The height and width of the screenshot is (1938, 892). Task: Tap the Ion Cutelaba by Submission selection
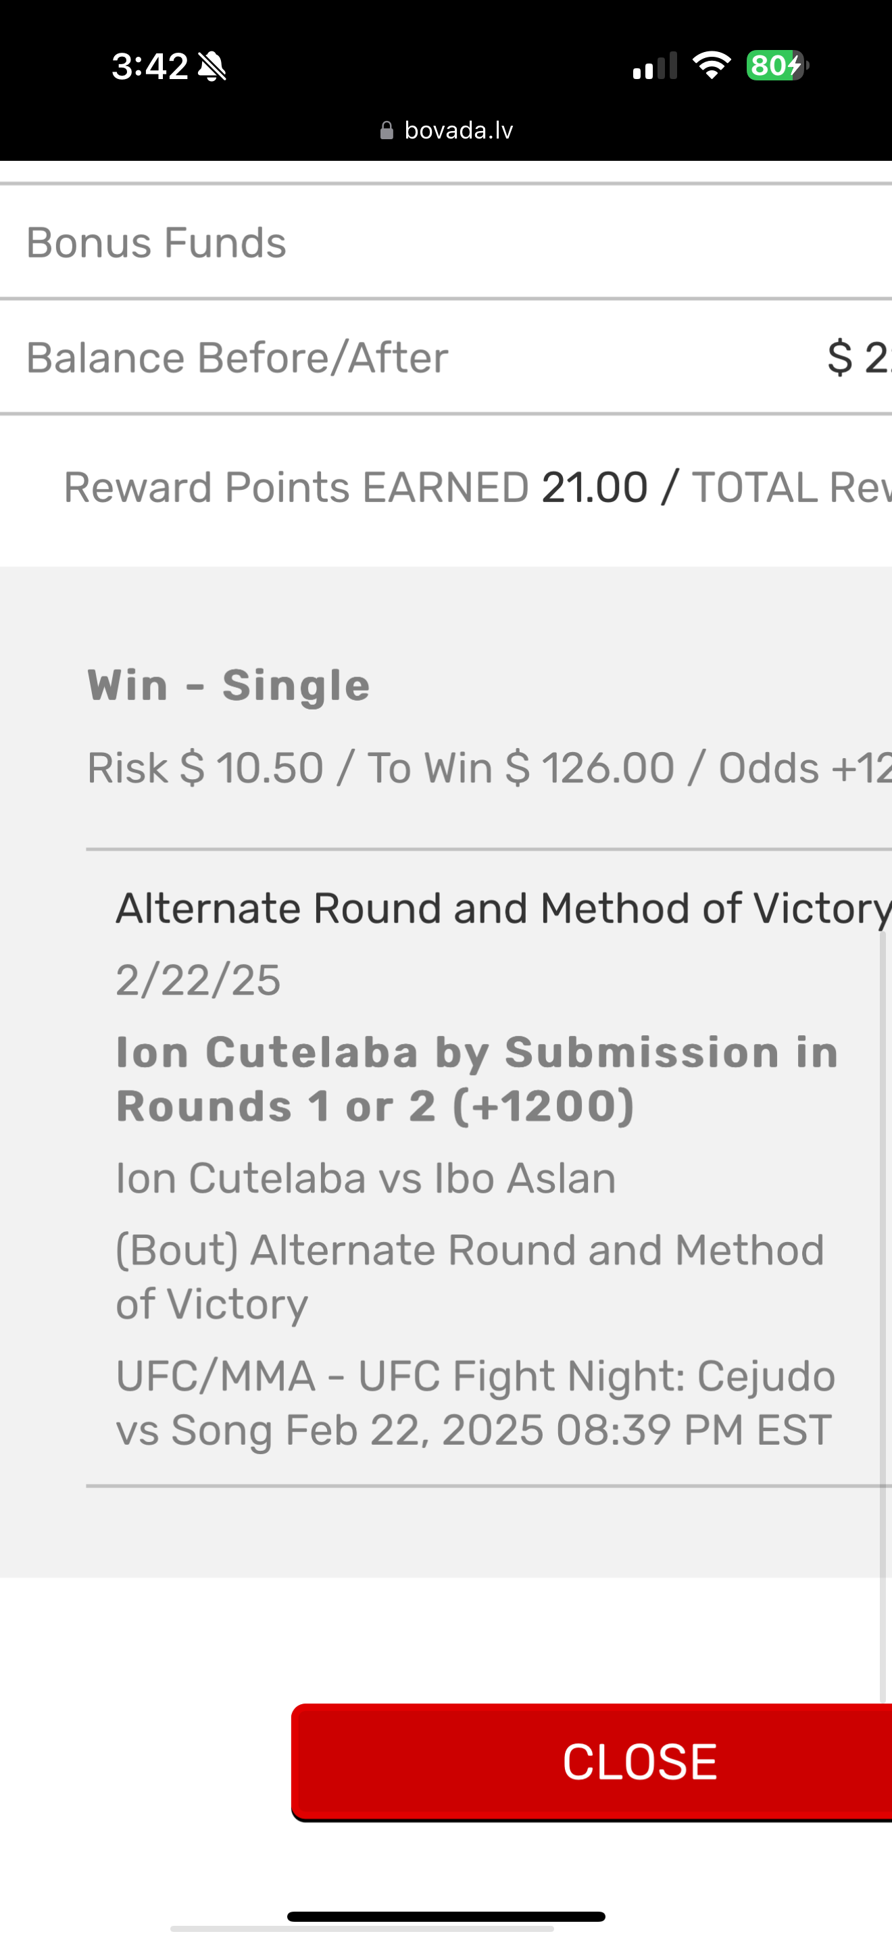pos(476,1079)
